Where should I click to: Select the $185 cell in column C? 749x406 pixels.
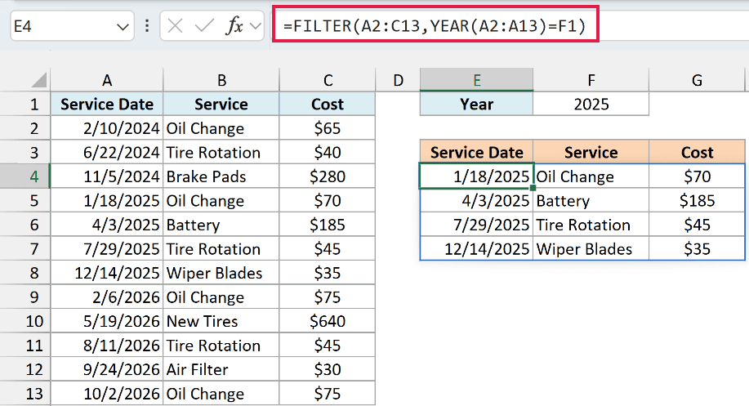[328, 225]
